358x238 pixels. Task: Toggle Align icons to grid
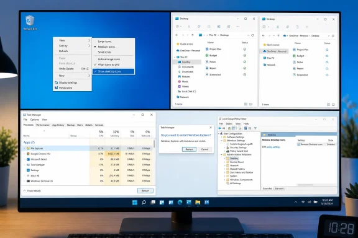113,64
